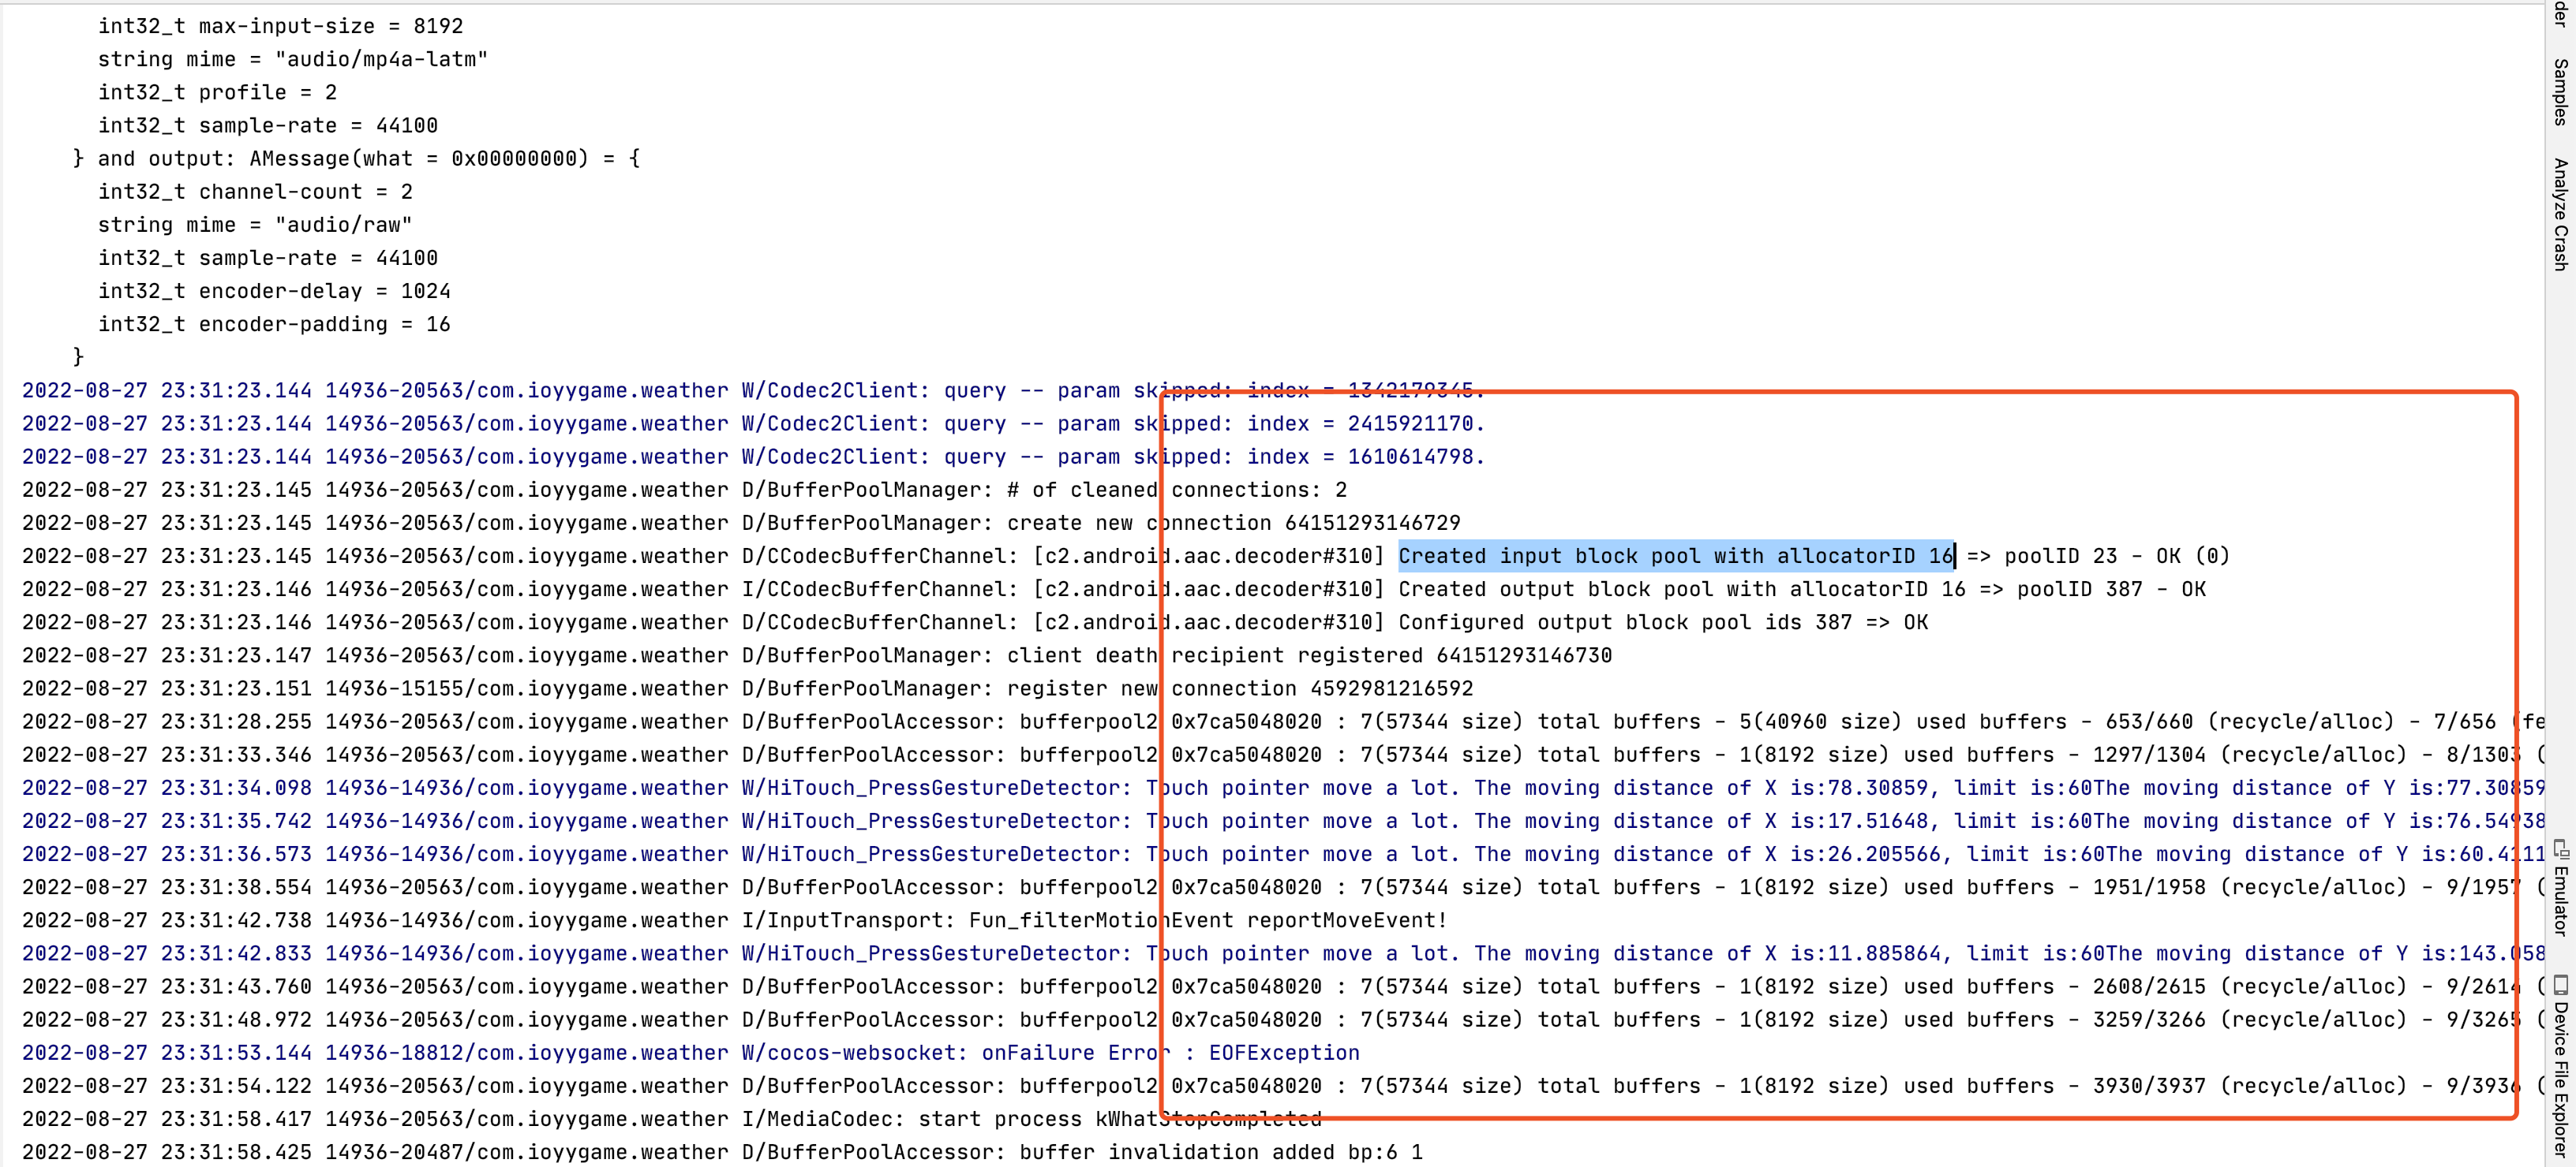Click the partially visible top sidebar tab
This screenshot has height=1167, width=2576.
[2560, 14]
